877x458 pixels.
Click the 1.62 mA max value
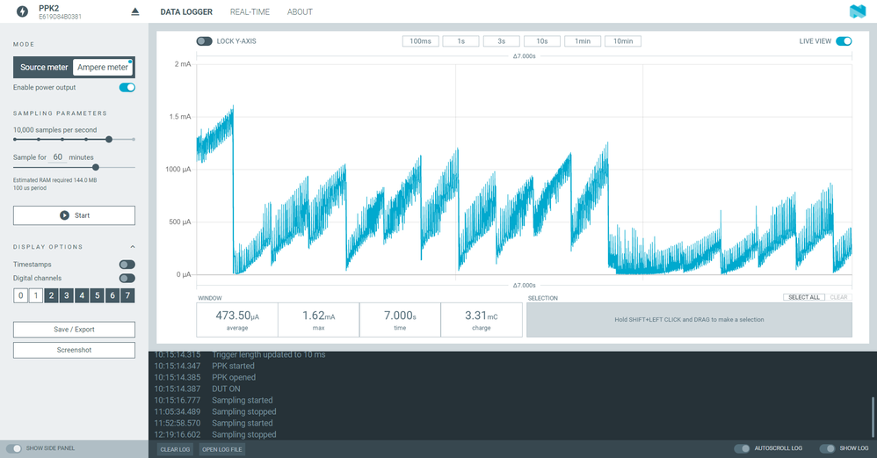click(x=318, y=316)
